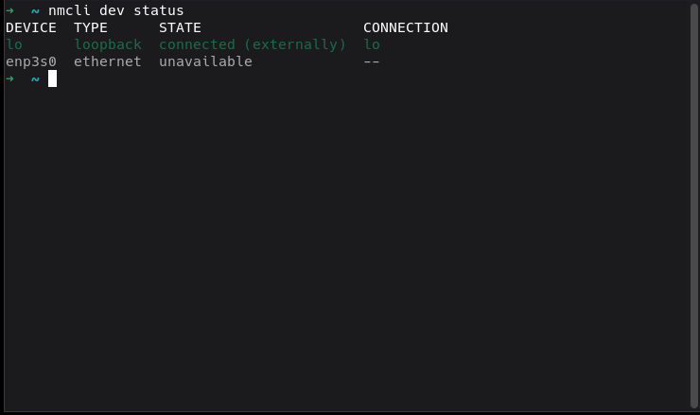This screenshot has height=415, width=700.
Task: Click the enp3s0 device name
Action: pyautogui.click(x=31, y=61)
